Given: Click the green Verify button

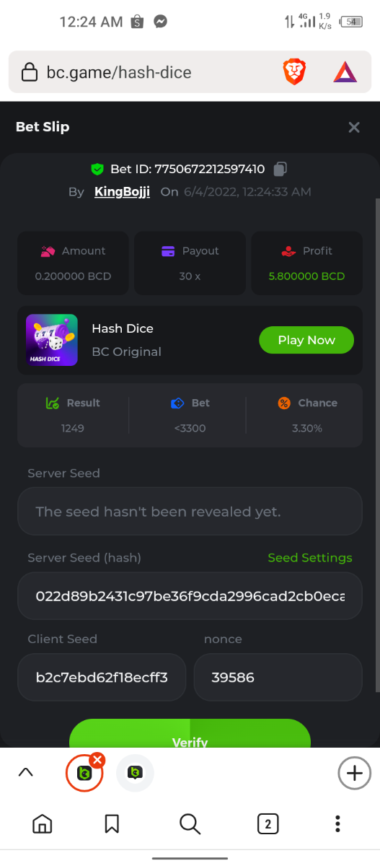Looking at the screenshot, I should pyautogui.click(x=190, y=734).
